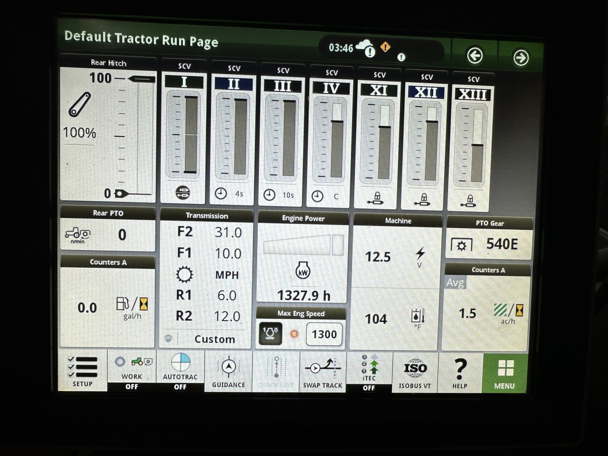Select the Swap Track shortcut
This screenshot has height=456, width=608.
(323, 373)
